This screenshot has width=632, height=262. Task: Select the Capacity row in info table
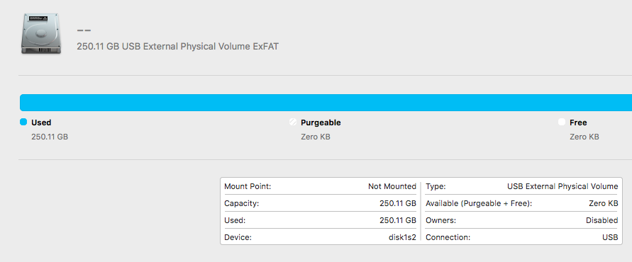(x=320, y=203)
